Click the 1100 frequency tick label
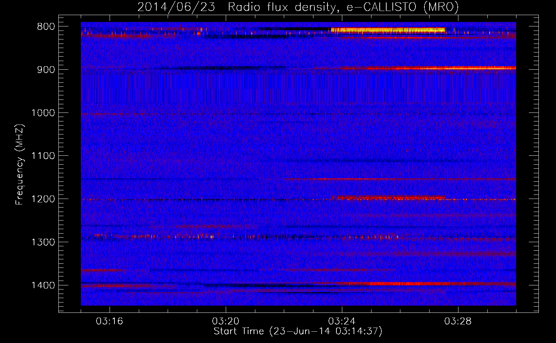Viewport: 556px width, 343px height. [43, 156]
